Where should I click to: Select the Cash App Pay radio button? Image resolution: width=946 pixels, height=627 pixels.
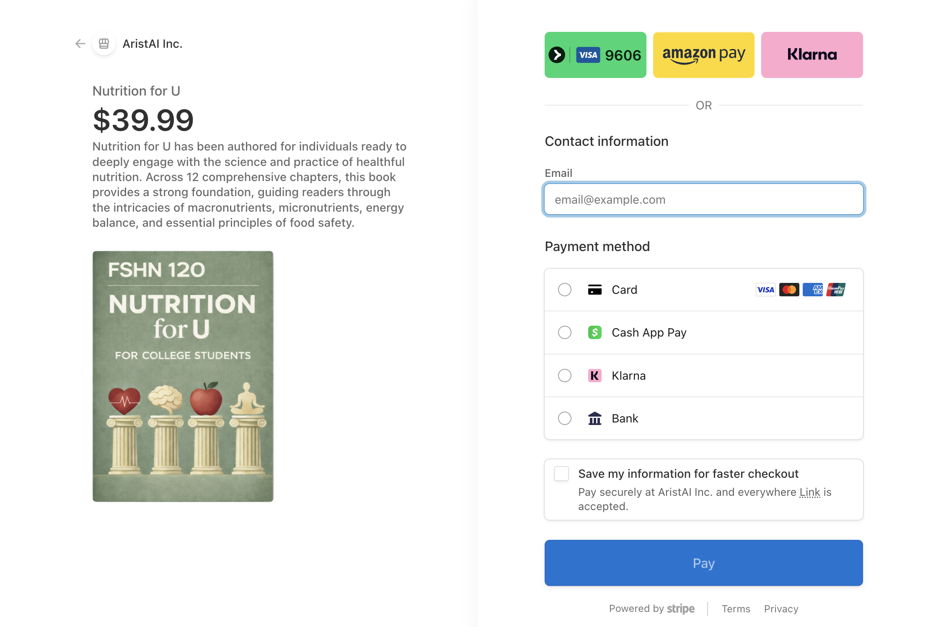(564, 332)
